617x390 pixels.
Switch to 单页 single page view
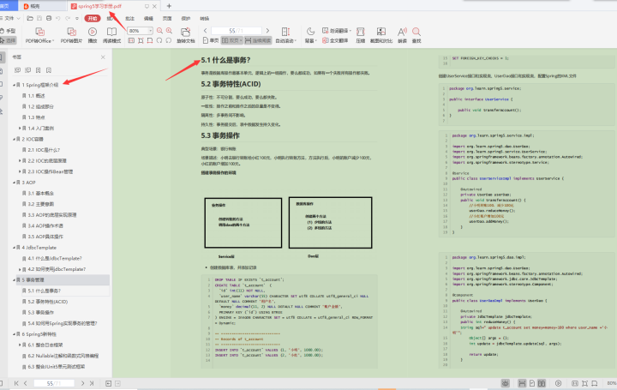(211, 40)
